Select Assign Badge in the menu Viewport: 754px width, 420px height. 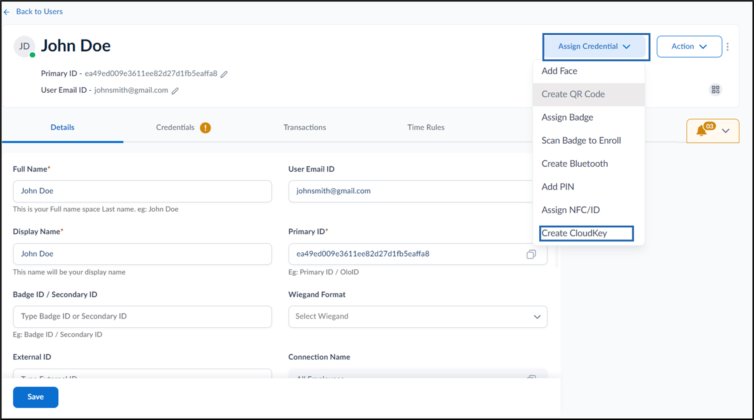(x=588, y=117)
